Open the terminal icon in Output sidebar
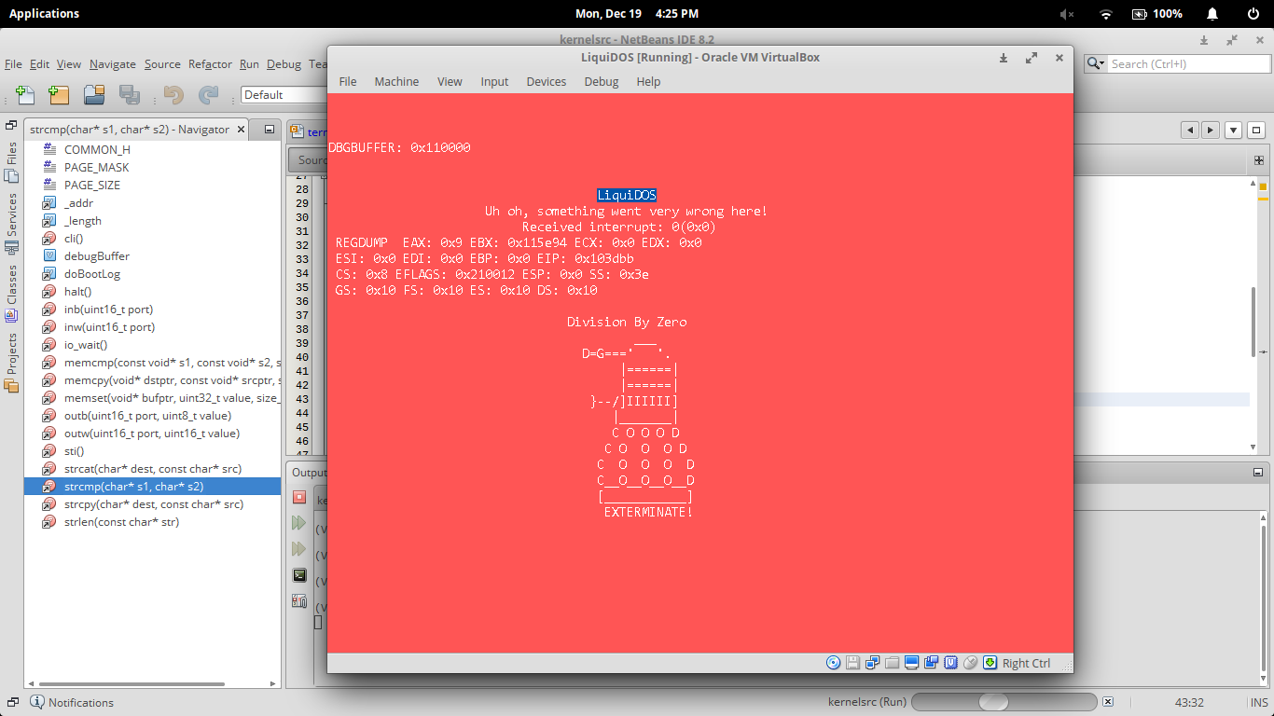This screenshot has width=1274, height=716. click(299, 575)
